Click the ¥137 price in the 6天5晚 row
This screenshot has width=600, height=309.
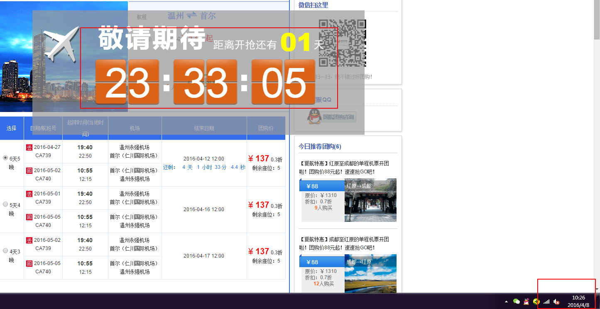click(259, 158)
